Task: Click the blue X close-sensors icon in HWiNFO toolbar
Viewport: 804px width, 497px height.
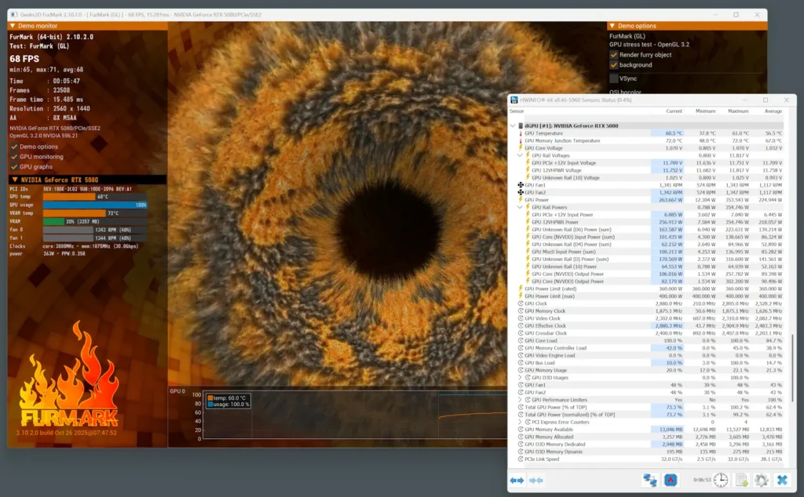Action: click(x=782, y=480)
